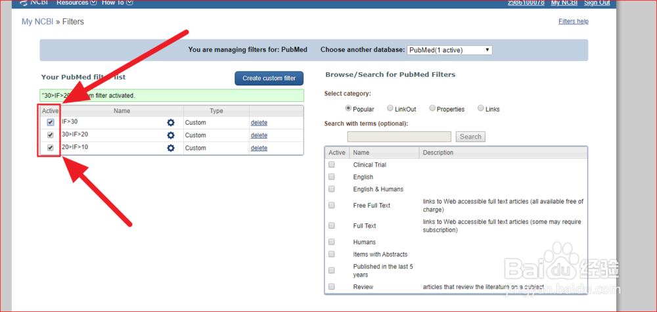This screenshot has width=657, height=312.
Task: Enable the Clinical Trial filter checkbox
Action: tap(332, 165)
